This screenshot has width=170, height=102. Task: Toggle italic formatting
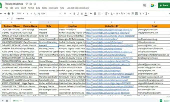78,14
